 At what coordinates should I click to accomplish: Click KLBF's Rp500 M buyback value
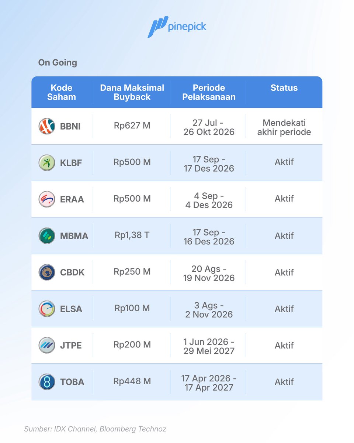tap(132, 162)
